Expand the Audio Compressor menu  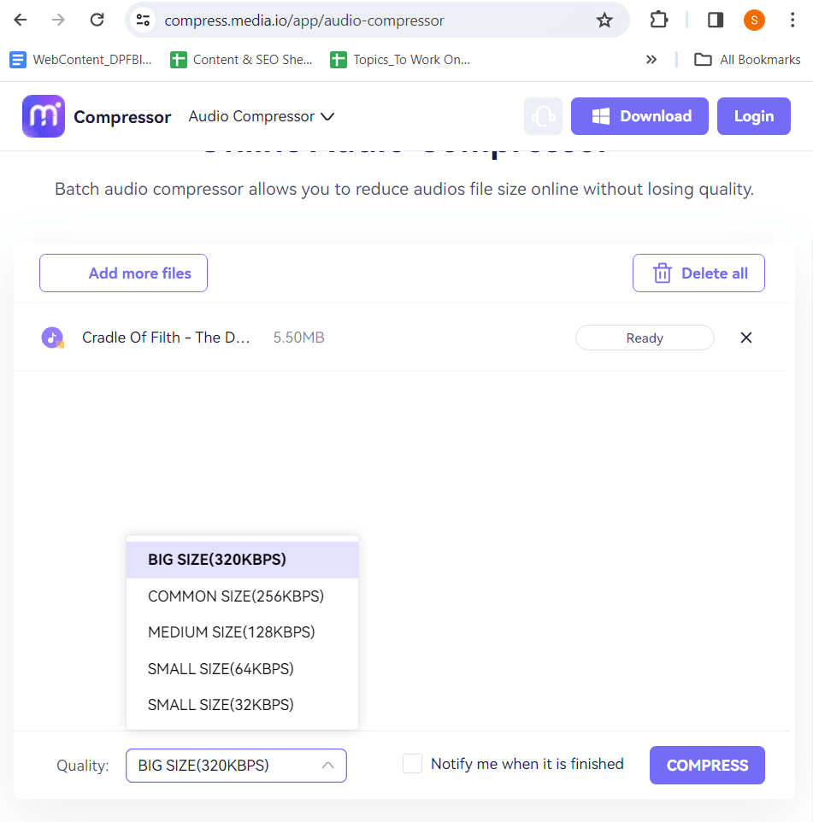(x=261, y=116)
